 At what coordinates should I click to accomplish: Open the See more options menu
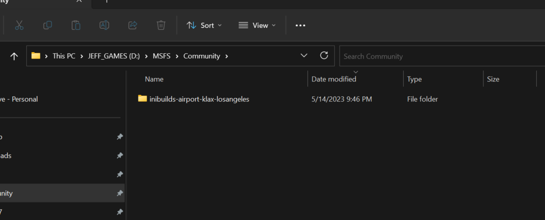[300, 25]
